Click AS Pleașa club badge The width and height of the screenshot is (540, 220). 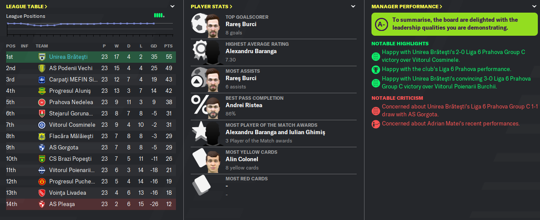tap(42, 204)
